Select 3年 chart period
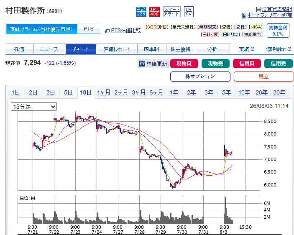Image resolution: width=294 pixels, height=235 pixels. pos(209,92)
